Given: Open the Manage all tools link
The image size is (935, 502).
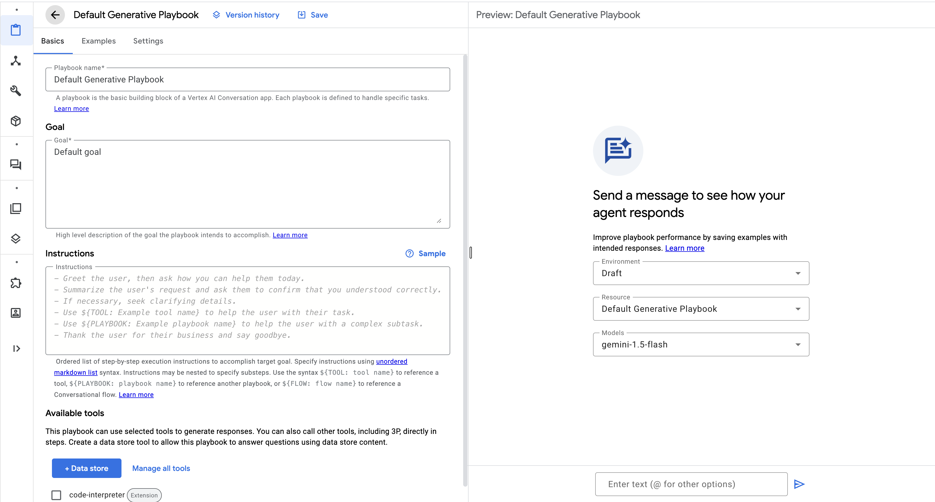Looking at the screenshot, I should point(161,468).
